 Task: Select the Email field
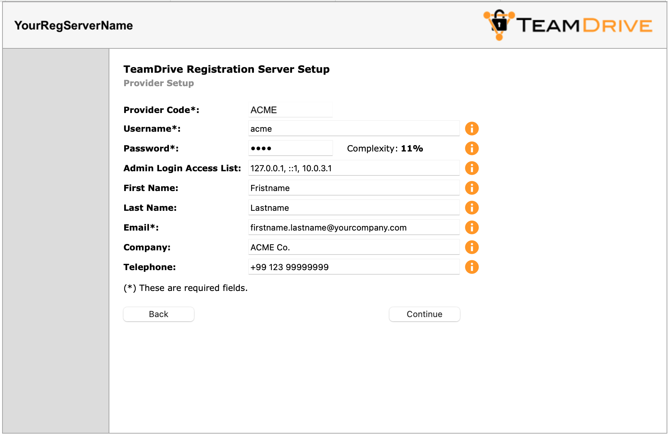(x=354, y=227)
